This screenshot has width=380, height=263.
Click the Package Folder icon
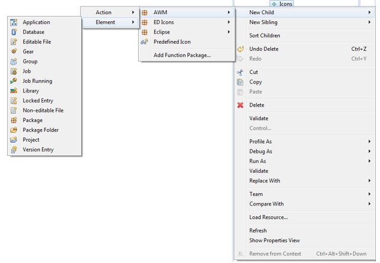14,130
